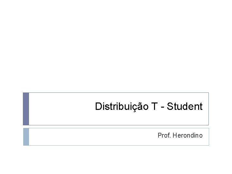The width and height of the screenshot is (232, 174).
Task: Click the slide title 'Distribuição T - Student'
Action: (x=149, y=107)
